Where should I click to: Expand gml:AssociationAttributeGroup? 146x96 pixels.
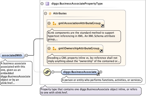click(x=49, y=23)
